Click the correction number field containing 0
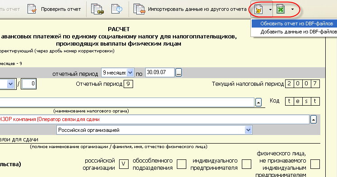Viewport: 337px width, 177px height. coord(28,84)
